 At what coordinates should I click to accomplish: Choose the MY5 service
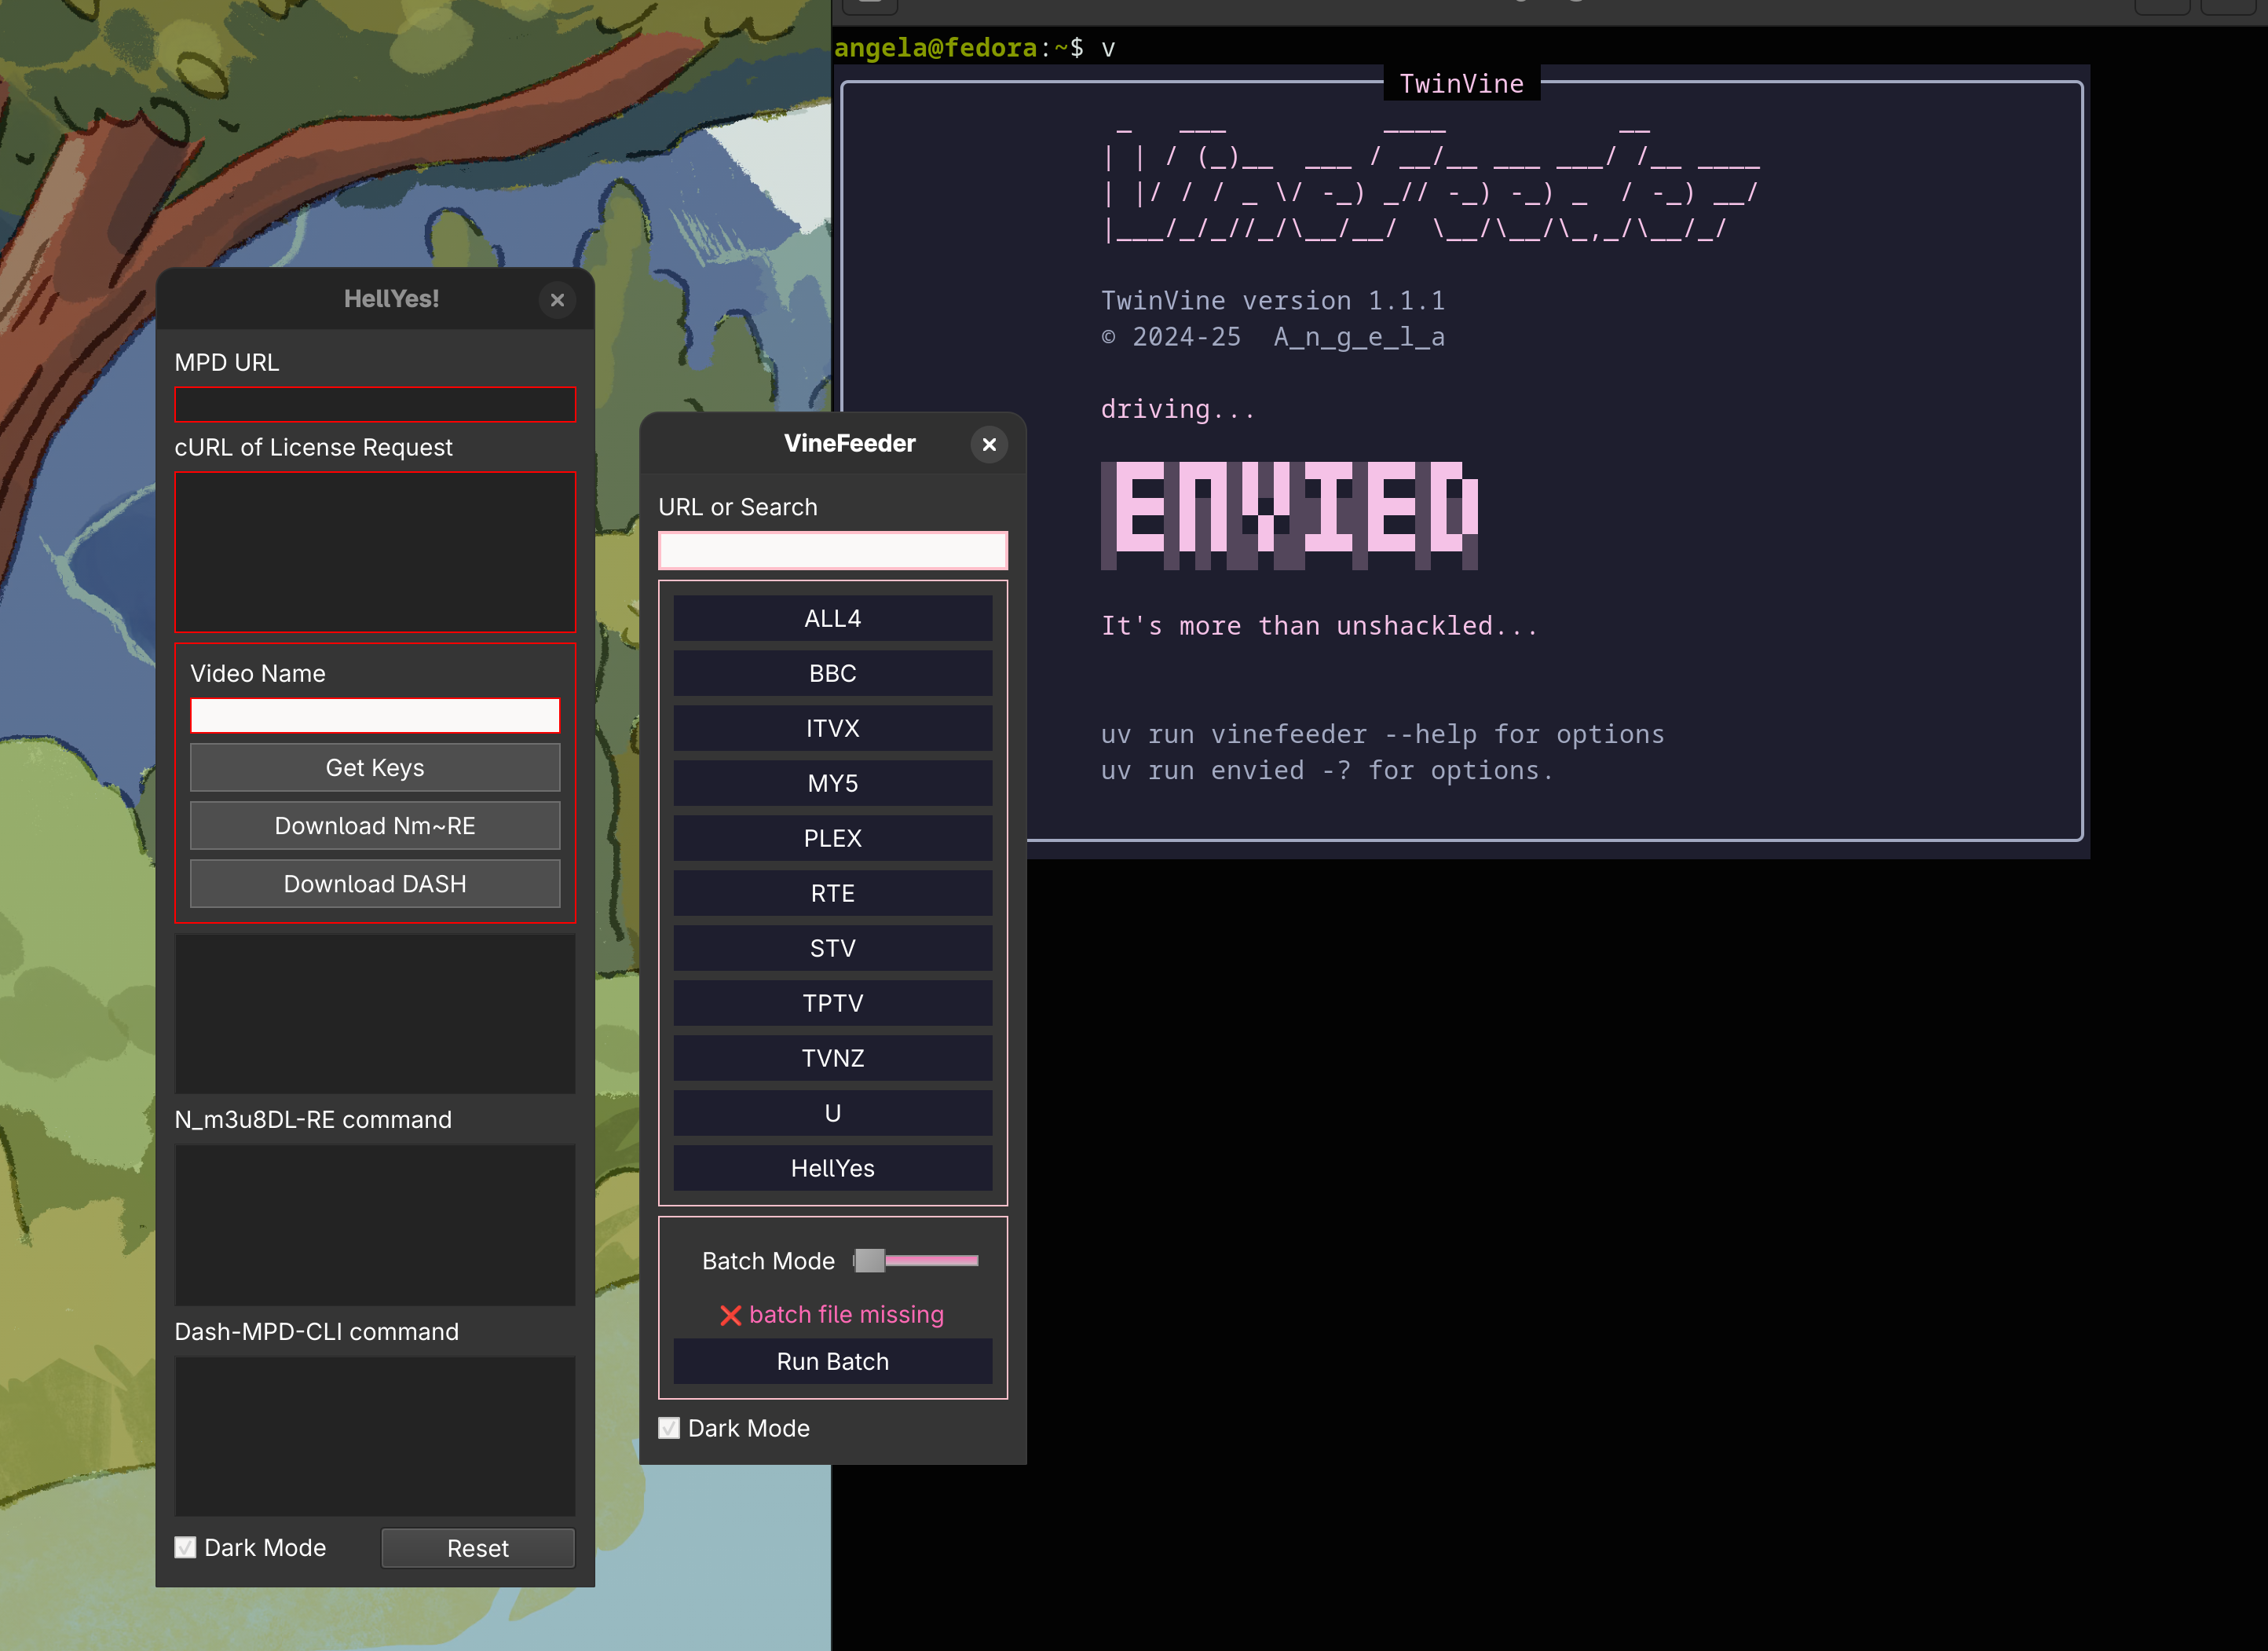[832, 784]
